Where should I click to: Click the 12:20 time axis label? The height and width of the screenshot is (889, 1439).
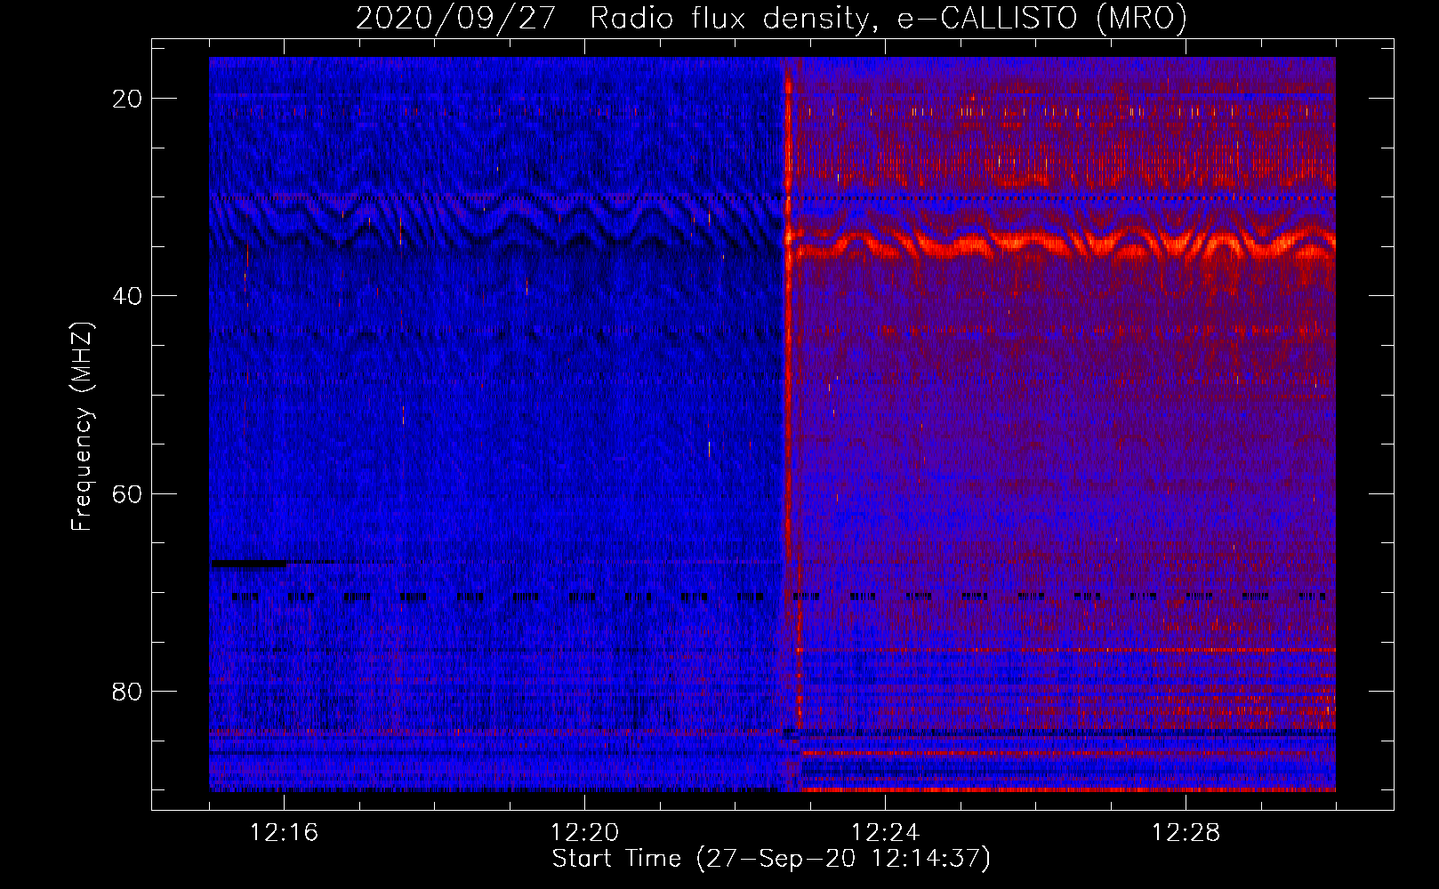click(585, 833)
